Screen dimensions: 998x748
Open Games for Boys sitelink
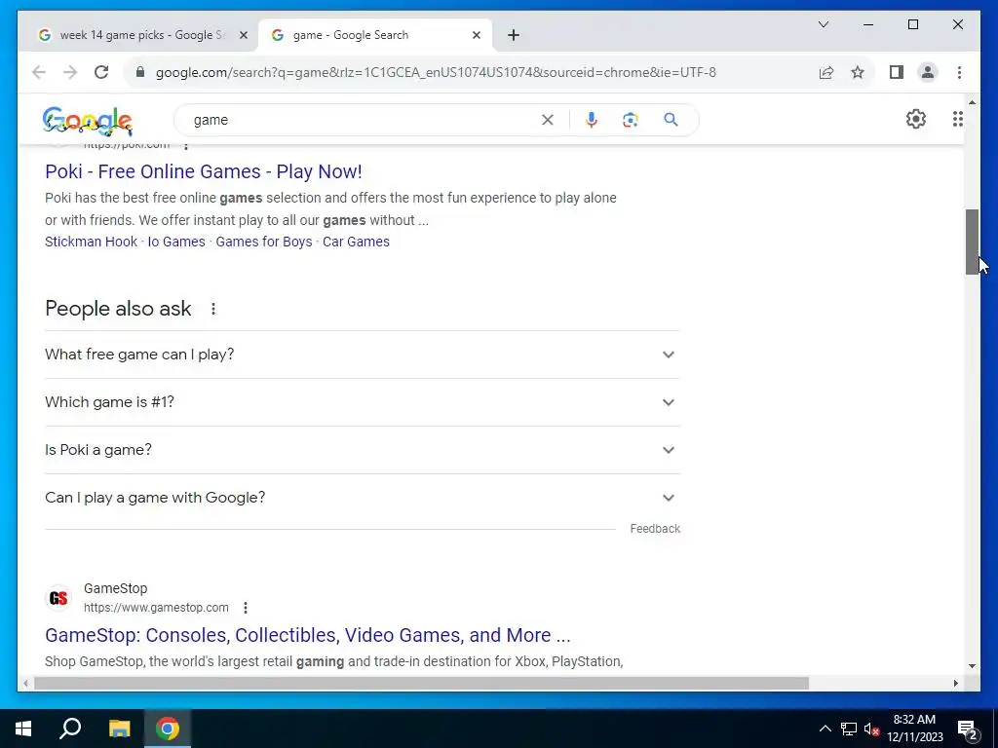(263, 242)
